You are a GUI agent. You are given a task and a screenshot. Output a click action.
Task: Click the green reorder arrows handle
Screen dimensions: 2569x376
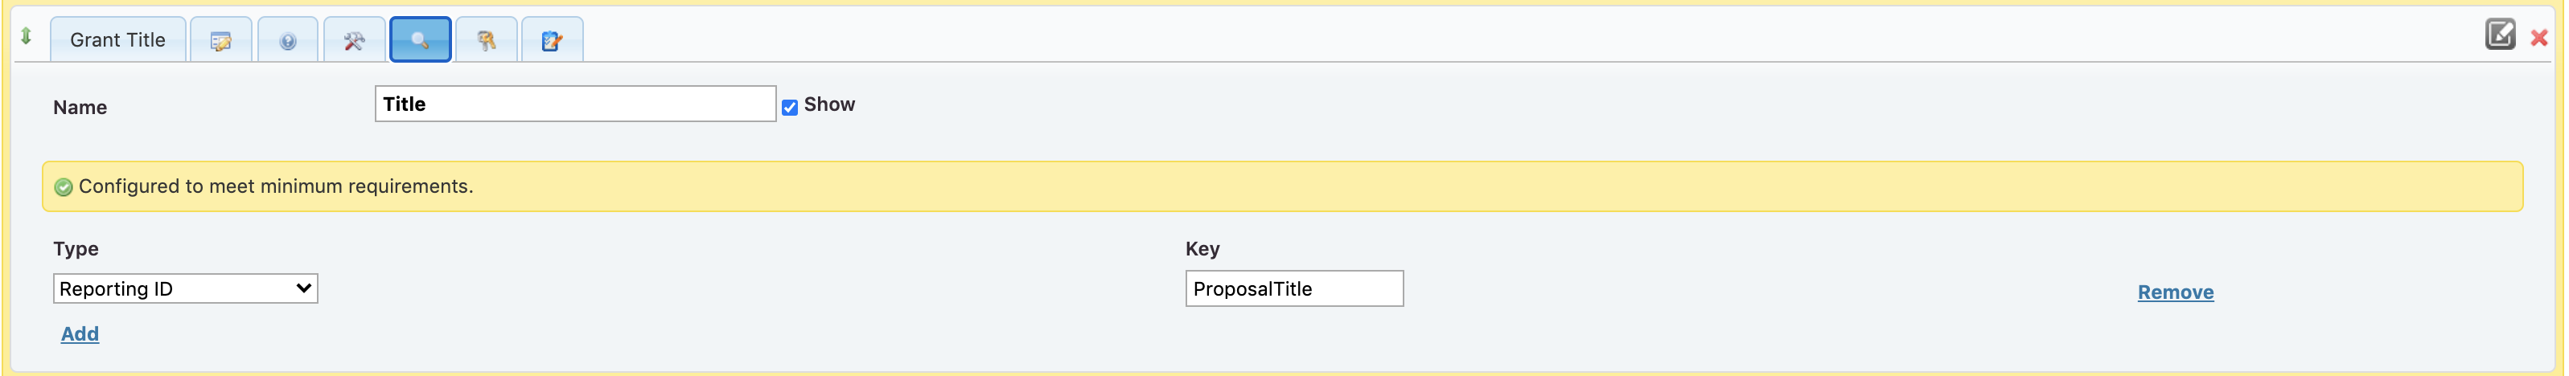coord(26,37)
